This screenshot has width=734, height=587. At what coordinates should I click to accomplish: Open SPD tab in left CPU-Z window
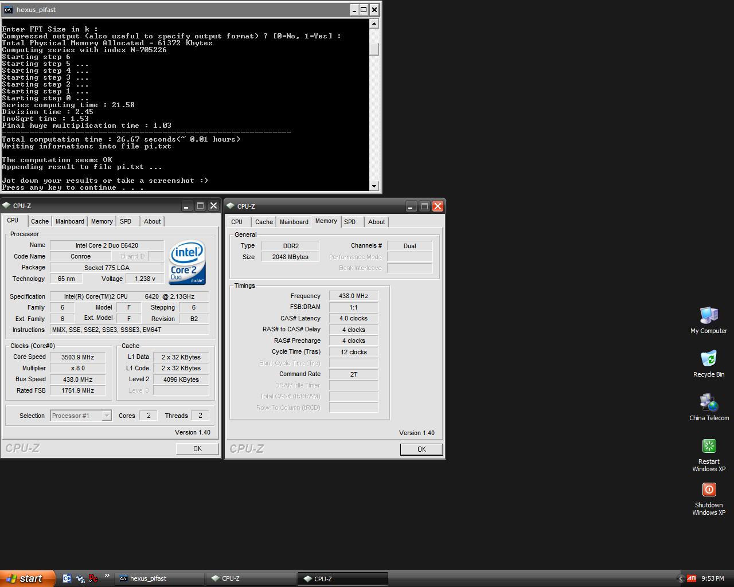click(126, 221)
